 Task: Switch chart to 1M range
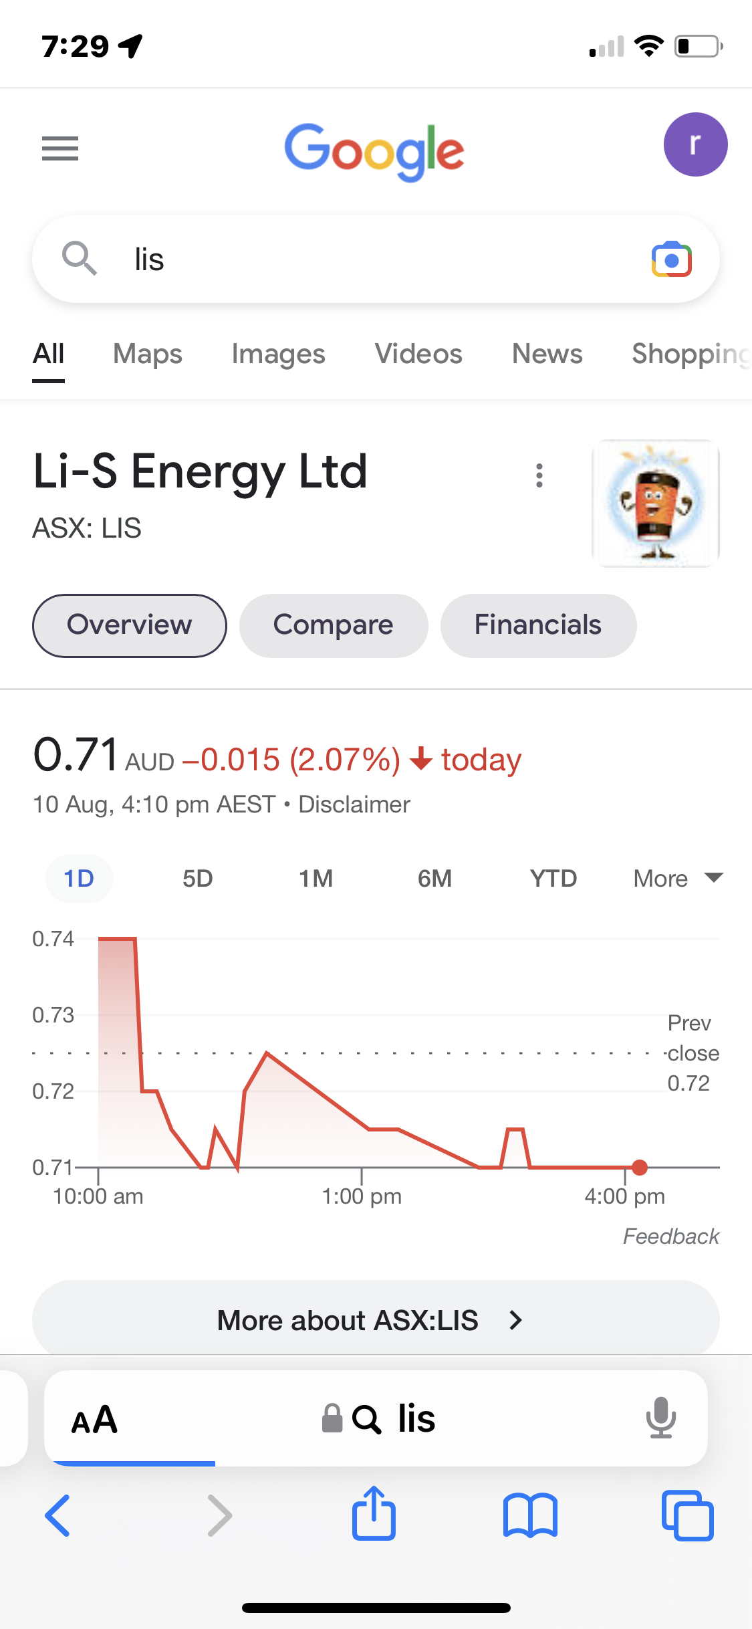316,878
